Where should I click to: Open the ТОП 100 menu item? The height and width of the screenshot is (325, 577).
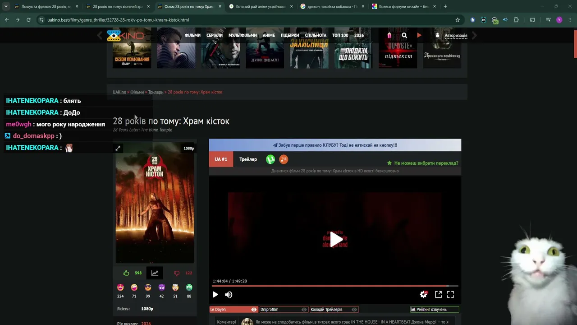[x=340, y=35]
